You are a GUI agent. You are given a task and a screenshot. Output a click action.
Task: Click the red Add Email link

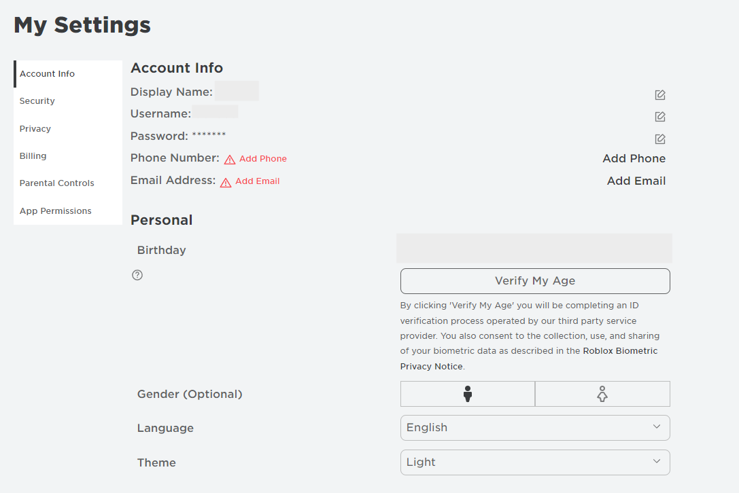click(x=258, y=181)
